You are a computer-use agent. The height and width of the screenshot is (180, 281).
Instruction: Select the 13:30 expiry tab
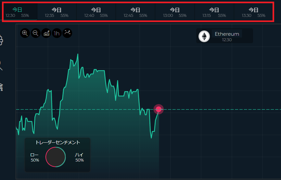(x=254, y=12)
